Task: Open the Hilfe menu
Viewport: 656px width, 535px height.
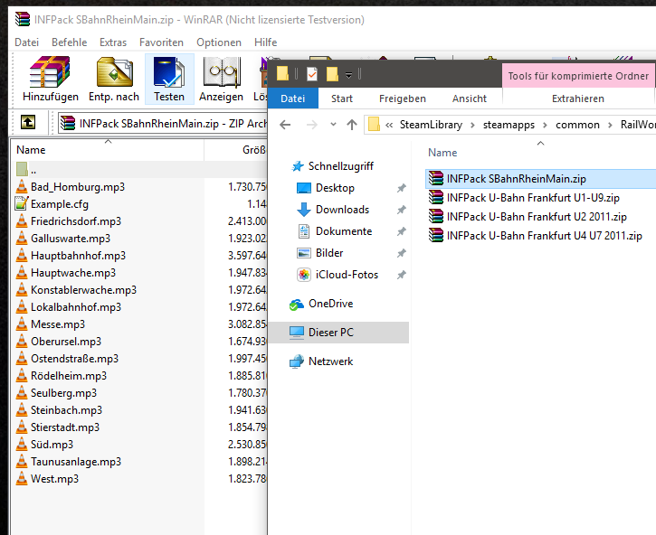Action: (x=266, y=42)
